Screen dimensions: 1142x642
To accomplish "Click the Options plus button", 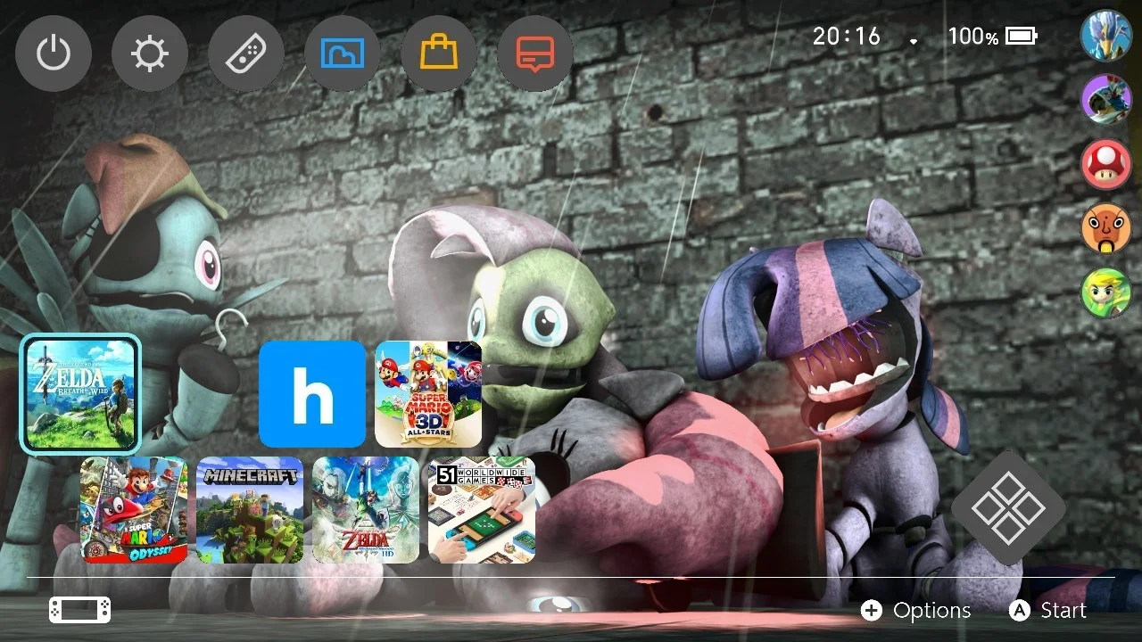I will pos(915,611).
